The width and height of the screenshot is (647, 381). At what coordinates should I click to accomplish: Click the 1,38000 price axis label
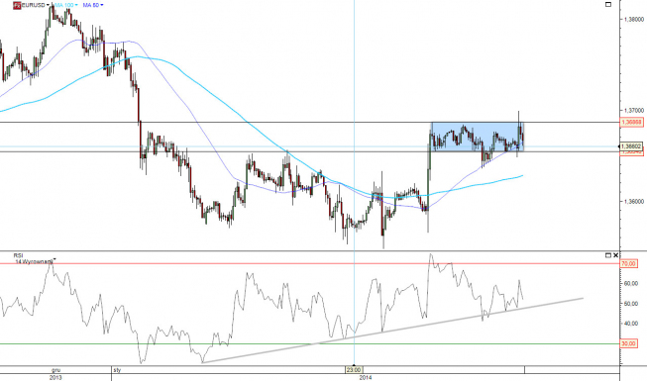(x=634, y=19)
